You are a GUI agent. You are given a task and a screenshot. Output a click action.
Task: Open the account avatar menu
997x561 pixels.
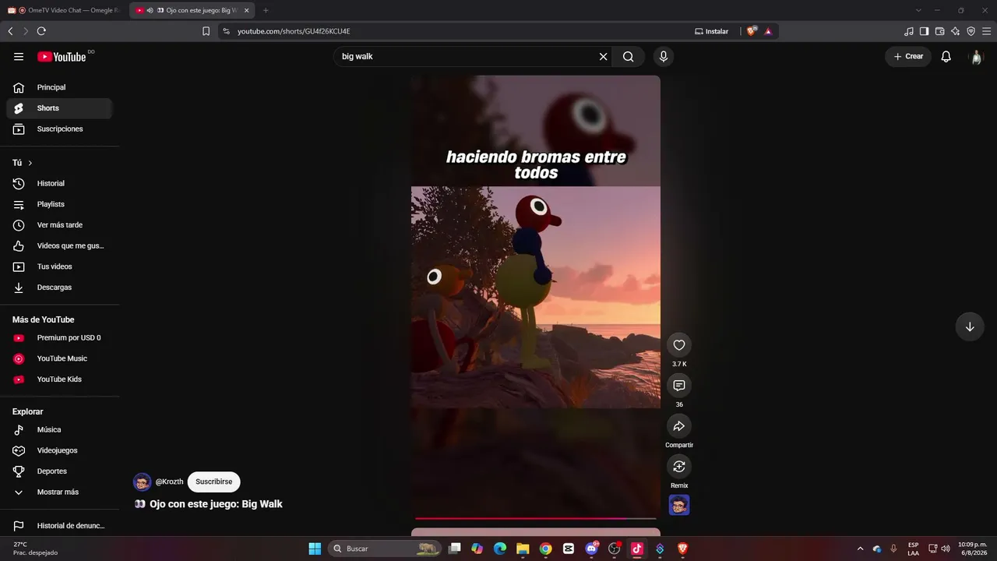tap(976, 57)
